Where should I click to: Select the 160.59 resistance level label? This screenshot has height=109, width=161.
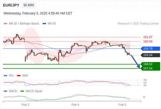(148, 42)
